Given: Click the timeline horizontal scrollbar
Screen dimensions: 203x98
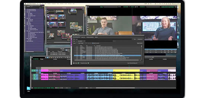Looking at the screenshot, I should pos(115,88).
